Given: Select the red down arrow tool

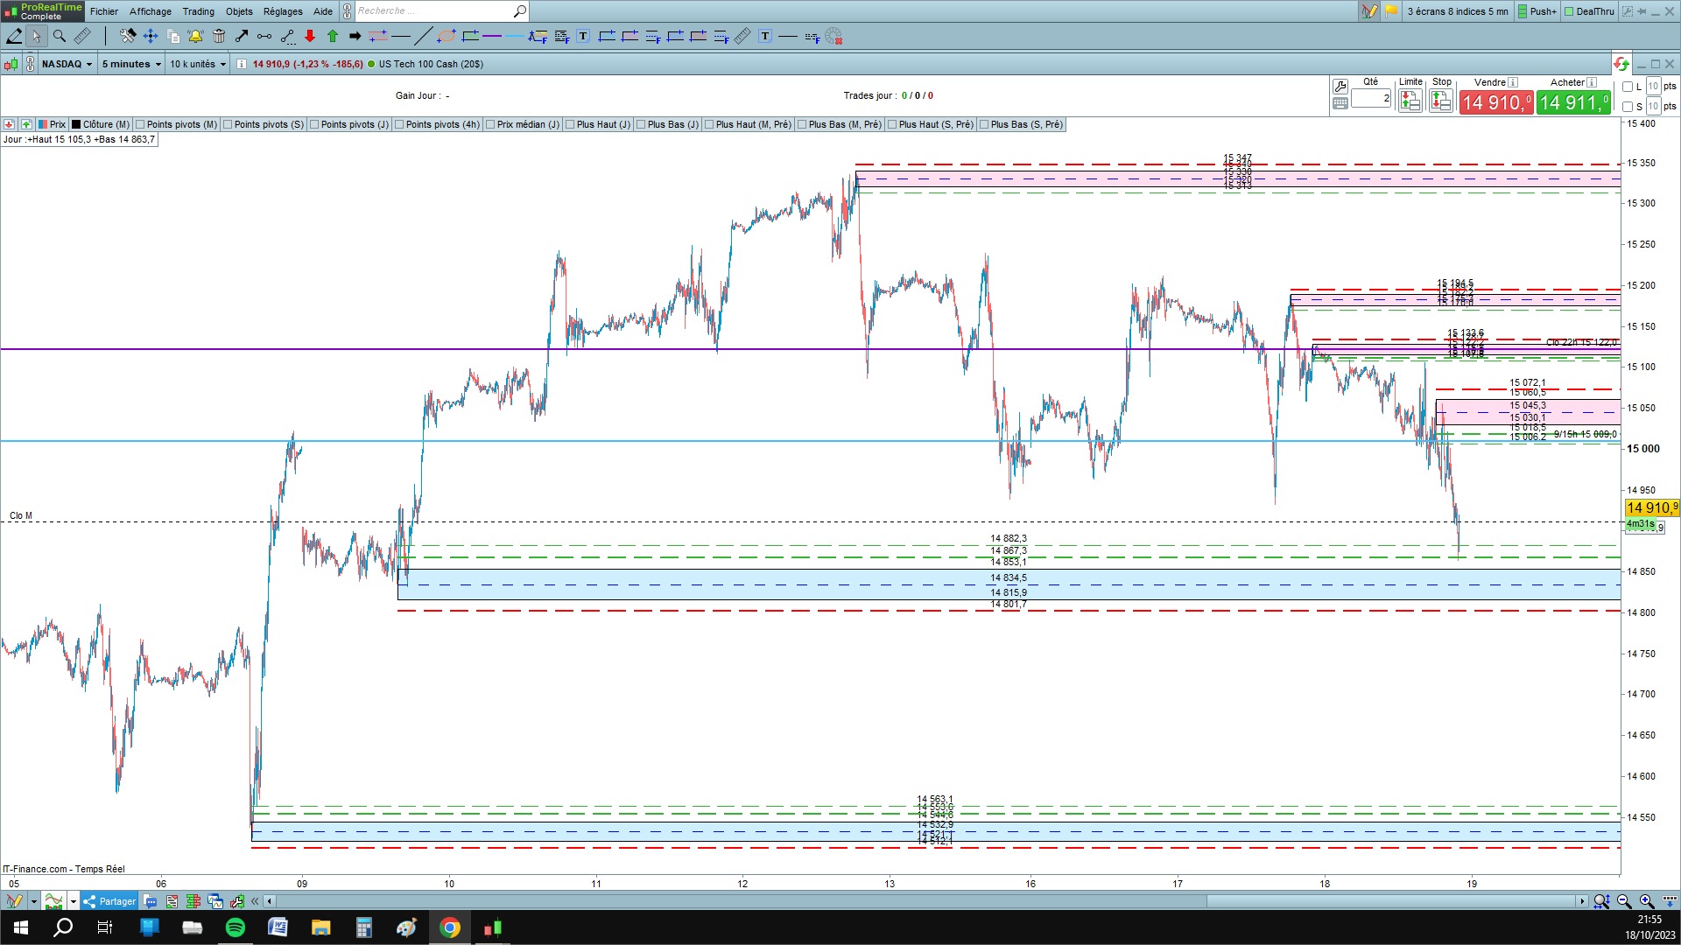Looking at the screenshot, I should point(310,36).
